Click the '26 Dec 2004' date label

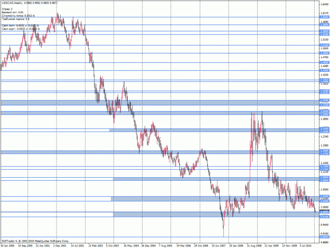click(148, 246)
